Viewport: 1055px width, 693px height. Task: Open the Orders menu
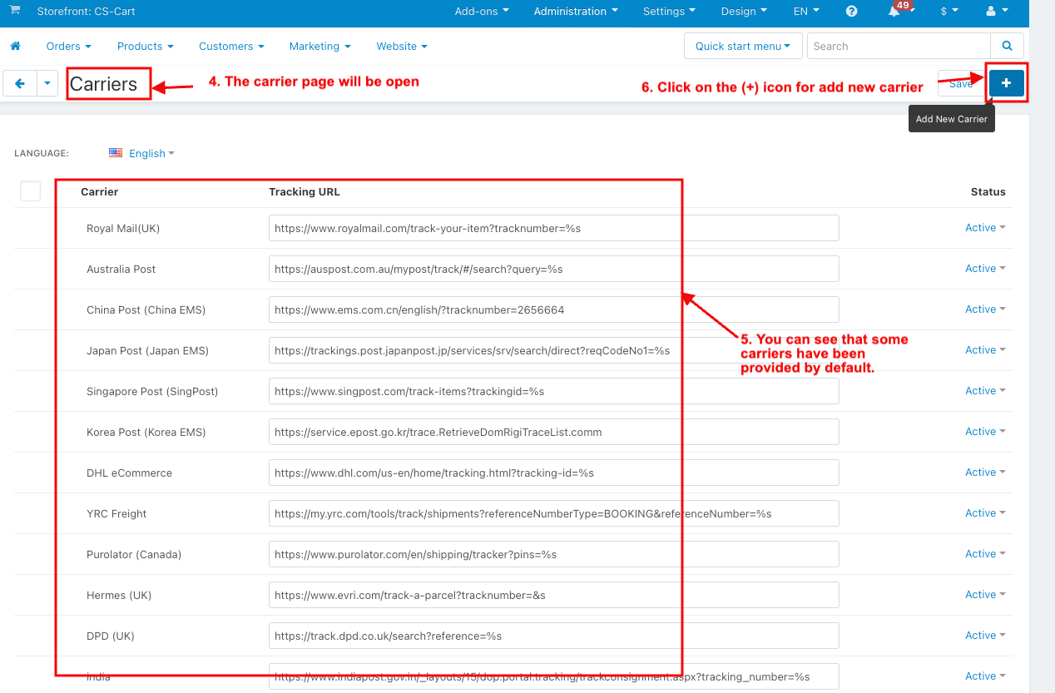[x=69, y=46]
